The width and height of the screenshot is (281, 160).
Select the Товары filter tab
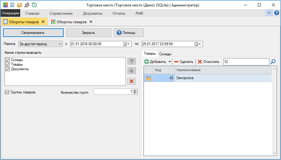click(150, 54)
